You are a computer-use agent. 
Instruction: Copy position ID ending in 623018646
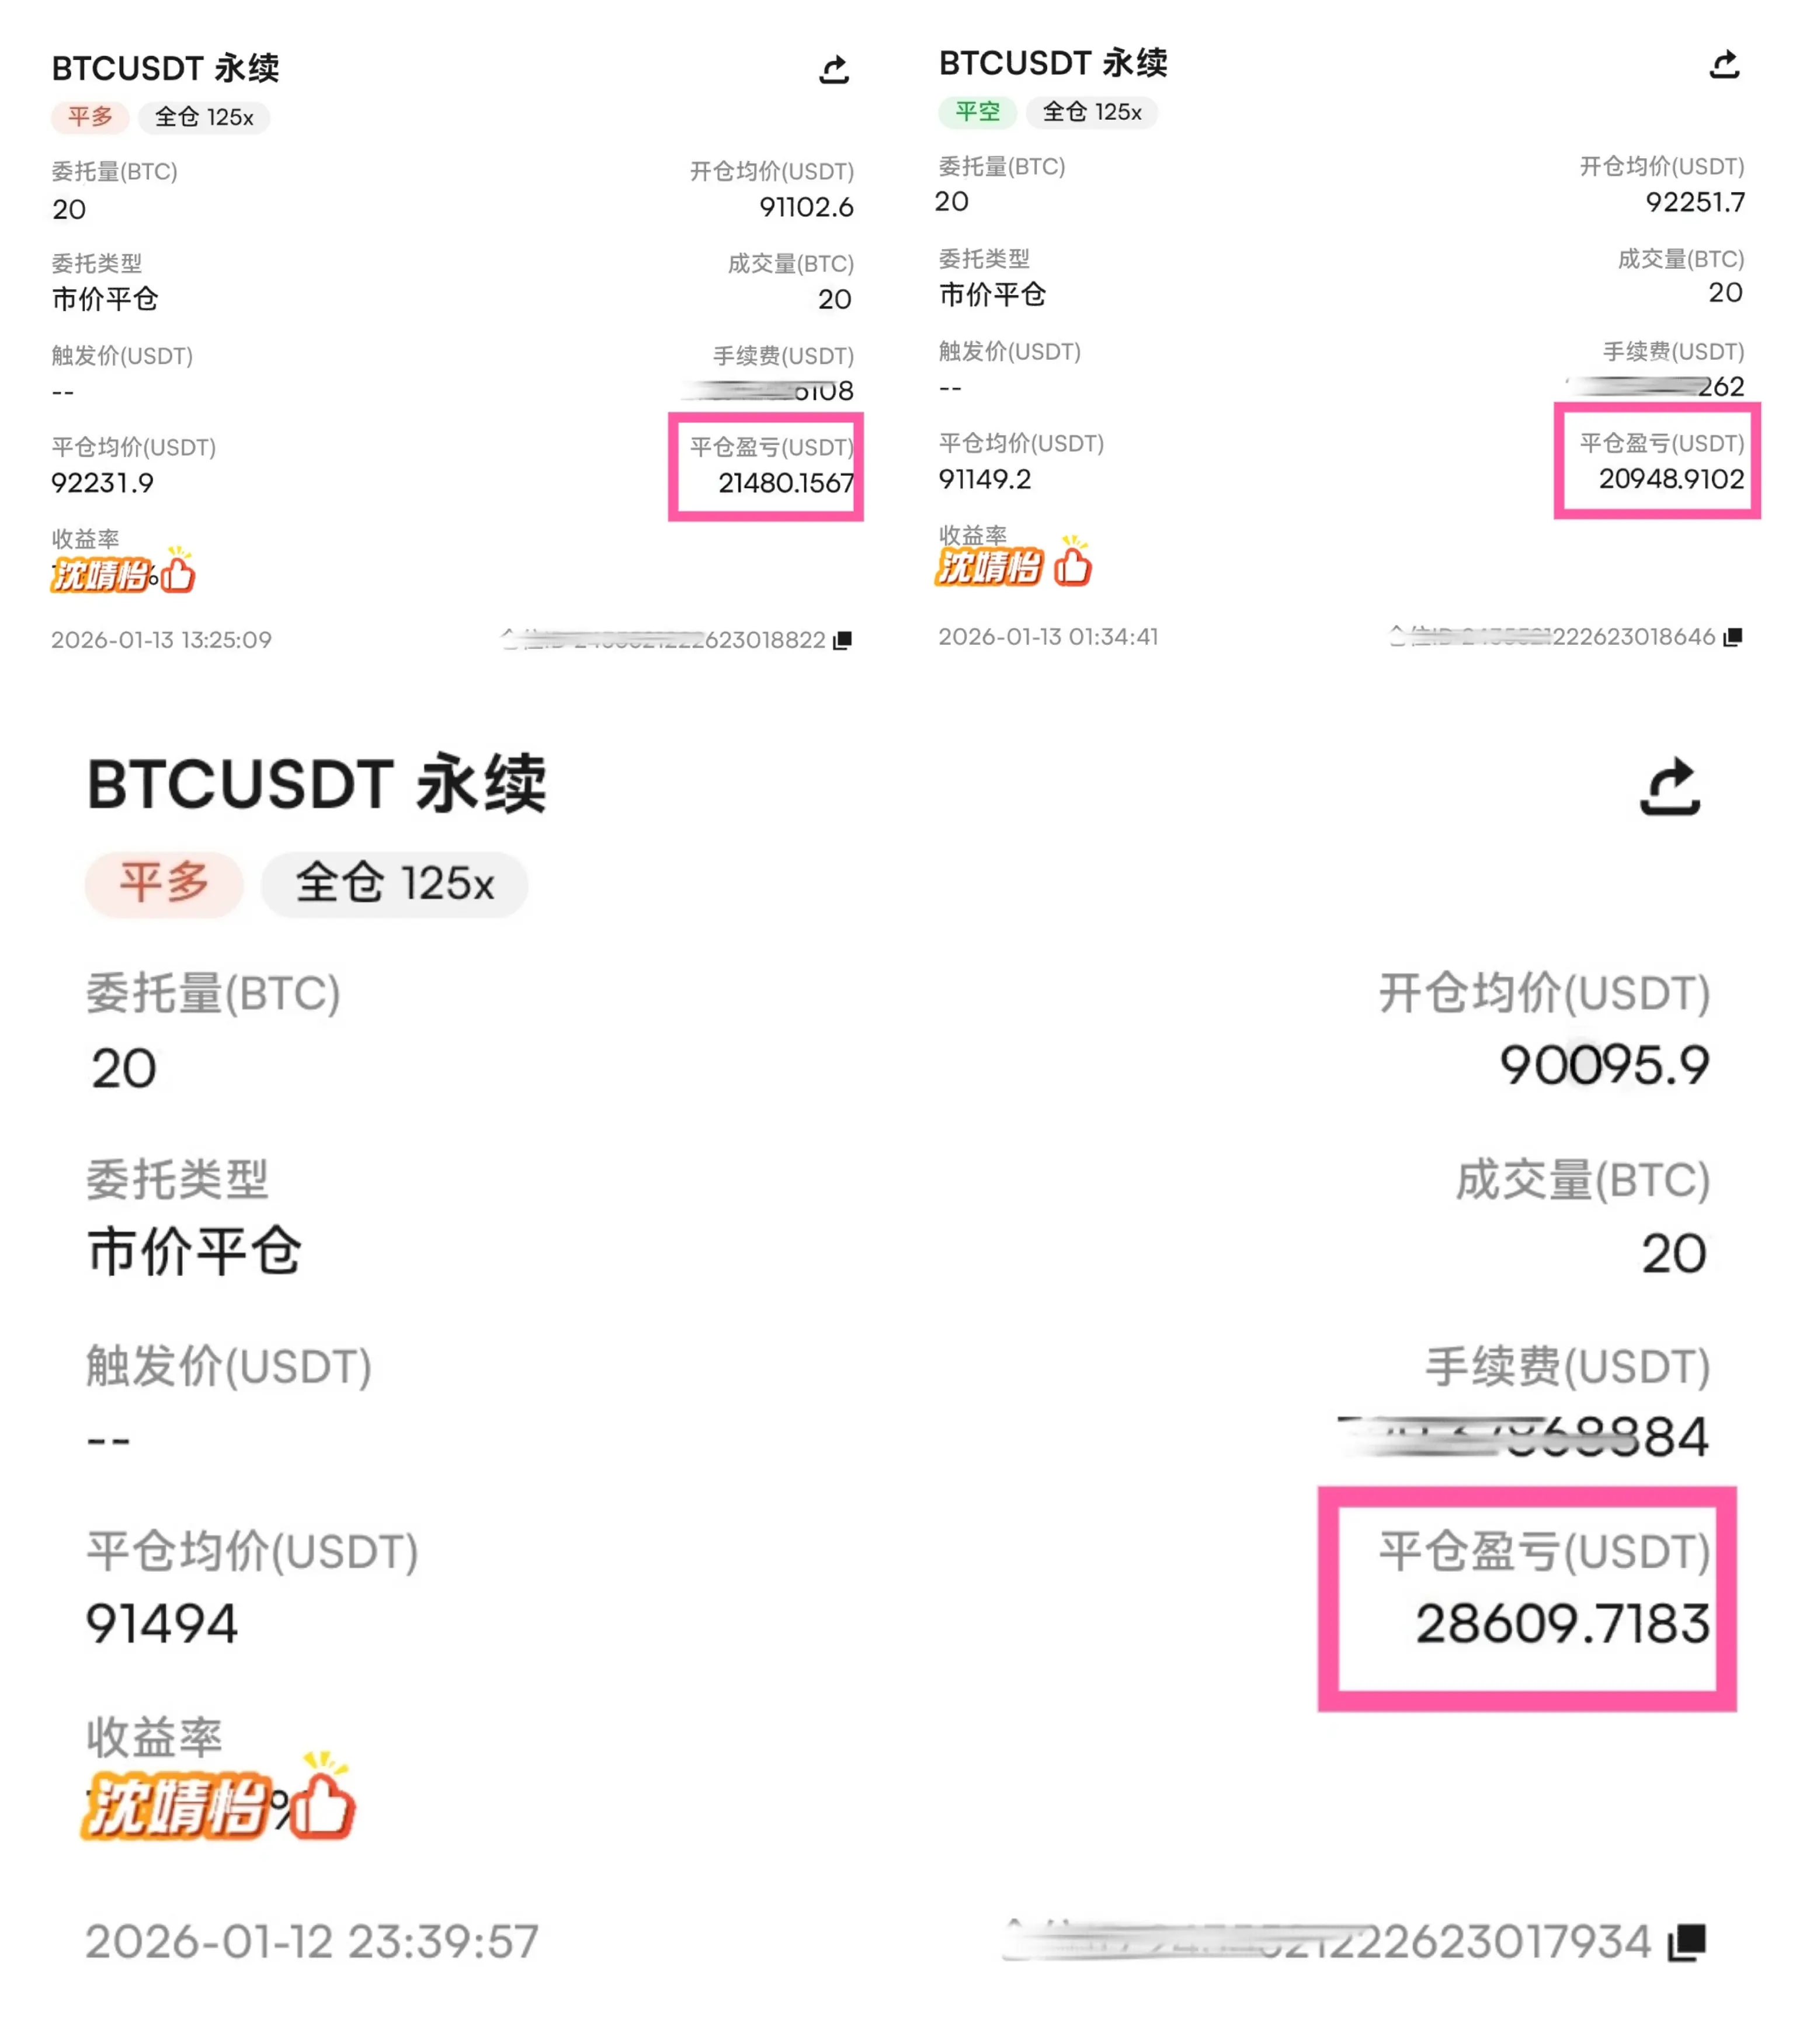(1732, 637)
